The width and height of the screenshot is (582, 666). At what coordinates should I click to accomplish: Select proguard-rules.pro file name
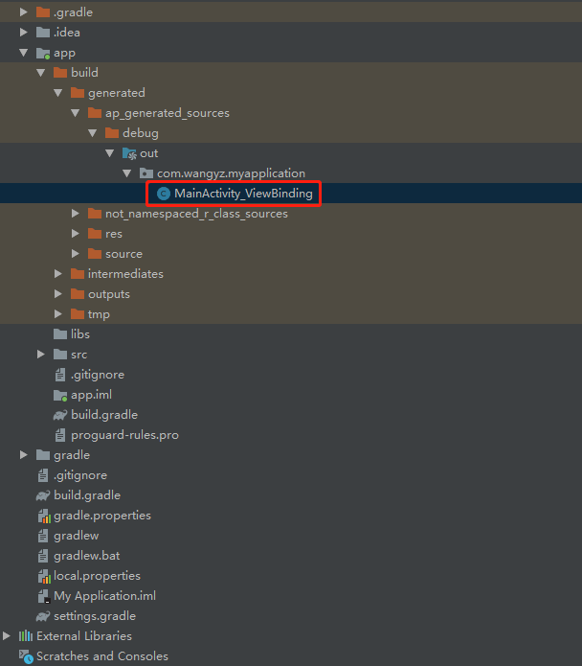[124, 435]
